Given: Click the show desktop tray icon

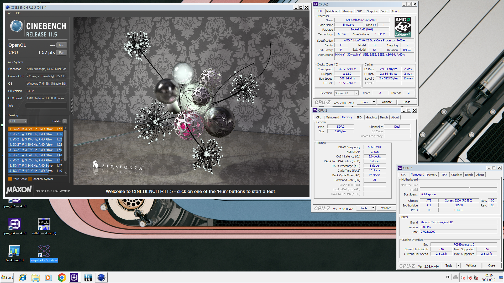Looking at the screenshot, I should [x=501, y=277].
